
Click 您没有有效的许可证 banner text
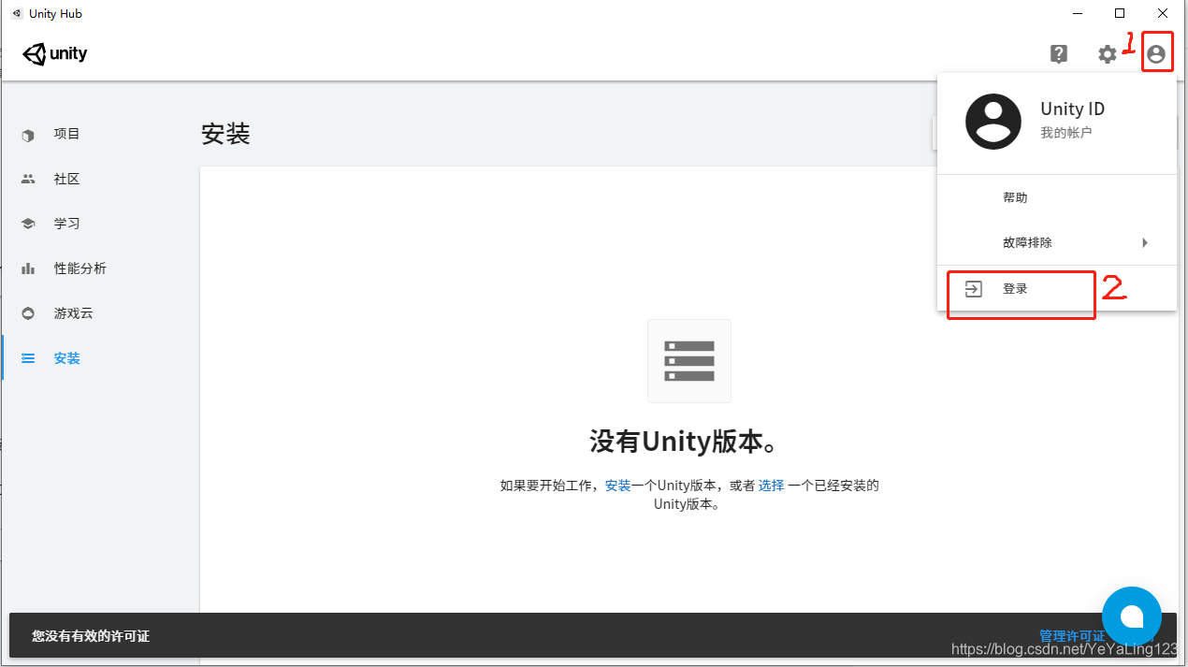click(91, 636)
